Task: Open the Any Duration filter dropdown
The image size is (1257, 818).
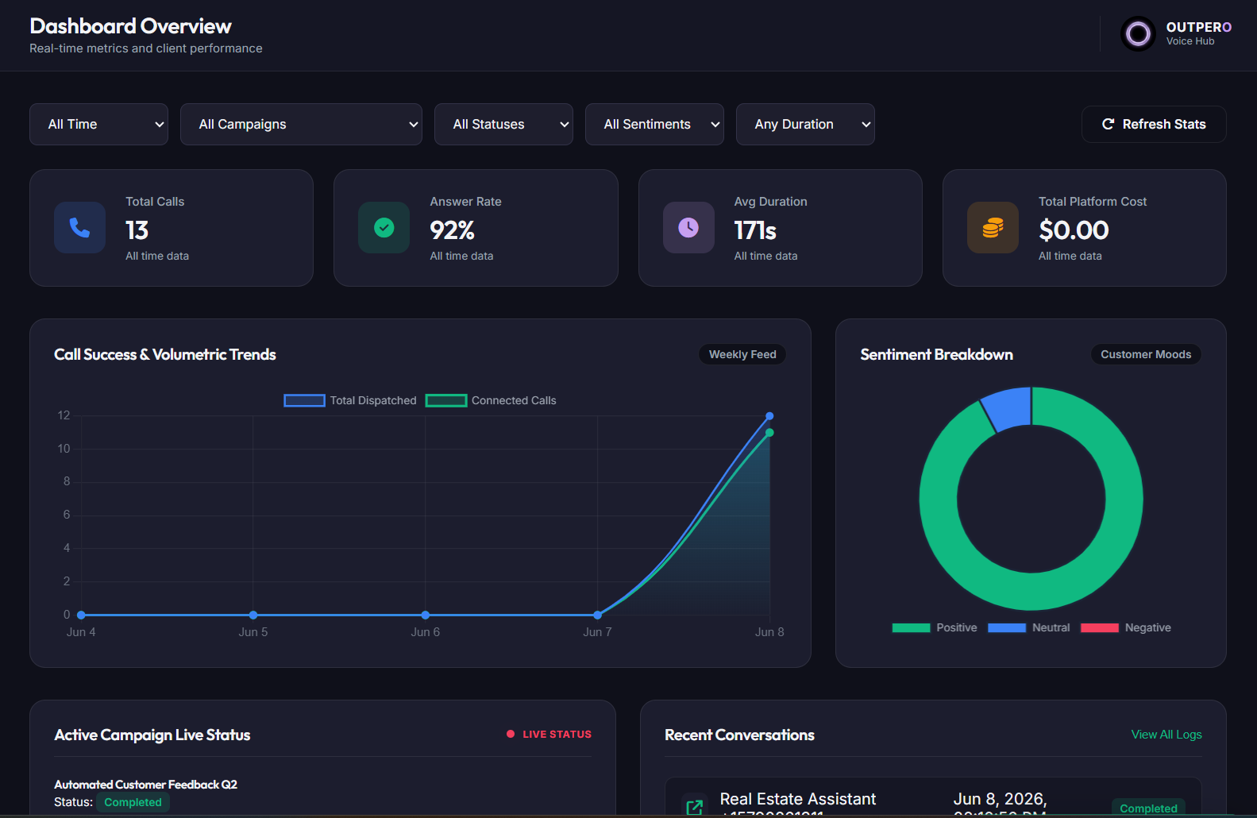Action: 805,124
